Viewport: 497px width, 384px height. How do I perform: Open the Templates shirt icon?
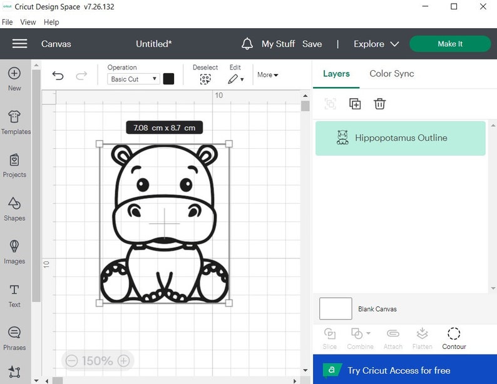pyautogui.click(x=14, y=116)
